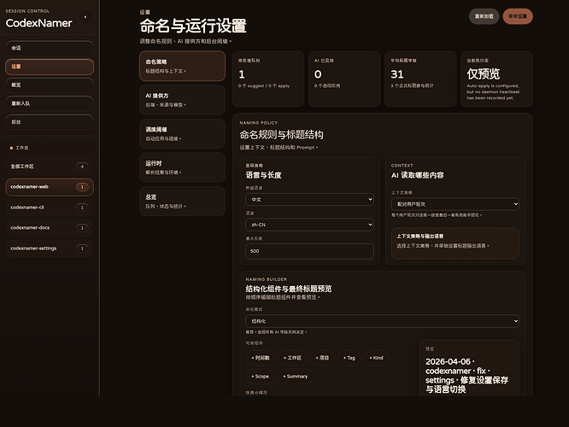The width and height of the screenshot is (569, 427).
Task: Click the AI 已应用 stat card showing 0
Action: pos(344,79)
